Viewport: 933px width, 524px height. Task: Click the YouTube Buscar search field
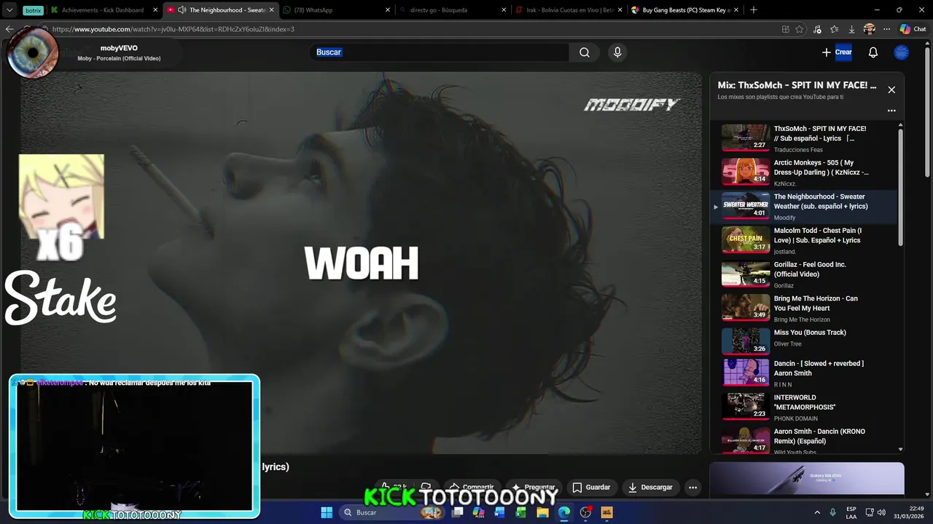coord(440,52)
